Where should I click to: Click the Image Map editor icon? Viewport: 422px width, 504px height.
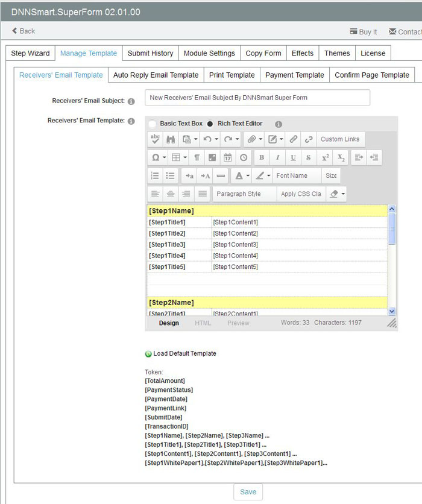coord(212,157)
